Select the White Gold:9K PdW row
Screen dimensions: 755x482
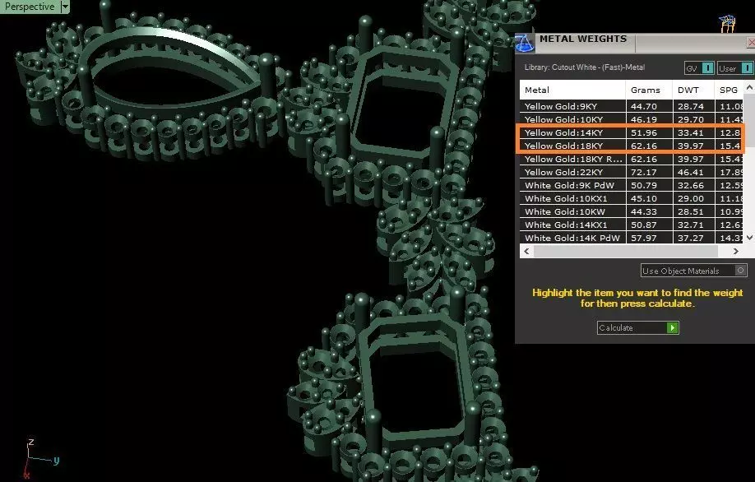tap(632, 185)
